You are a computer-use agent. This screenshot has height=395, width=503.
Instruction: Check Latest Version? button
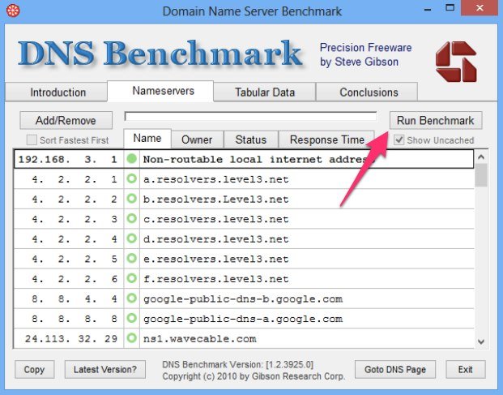tap(105, 369)
